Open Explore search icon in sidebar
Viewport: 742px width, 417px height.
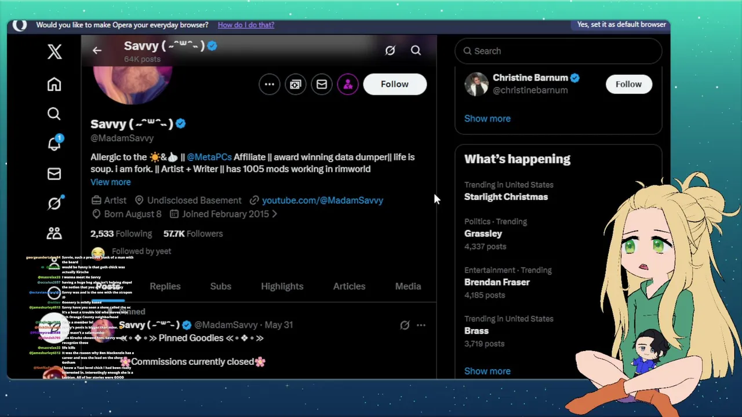pos(54,114)
